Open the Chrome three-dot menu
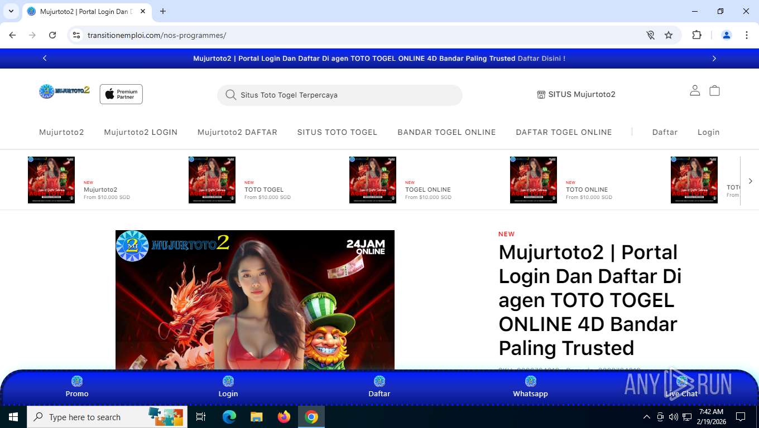The height and width of the screenshot is (428, 759). pyautogui.click(x=747, y=35)
